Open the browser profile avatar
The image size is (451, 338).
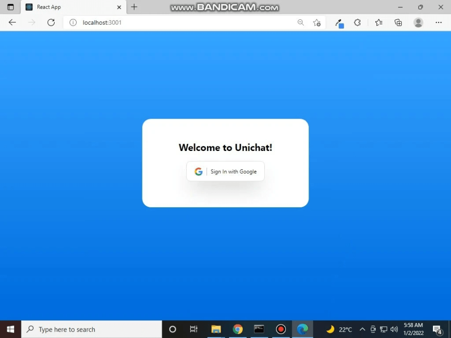(418, 23)
